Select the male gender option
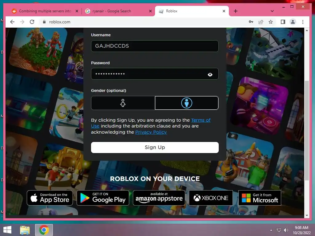The image size is (315, 236). 187,103
